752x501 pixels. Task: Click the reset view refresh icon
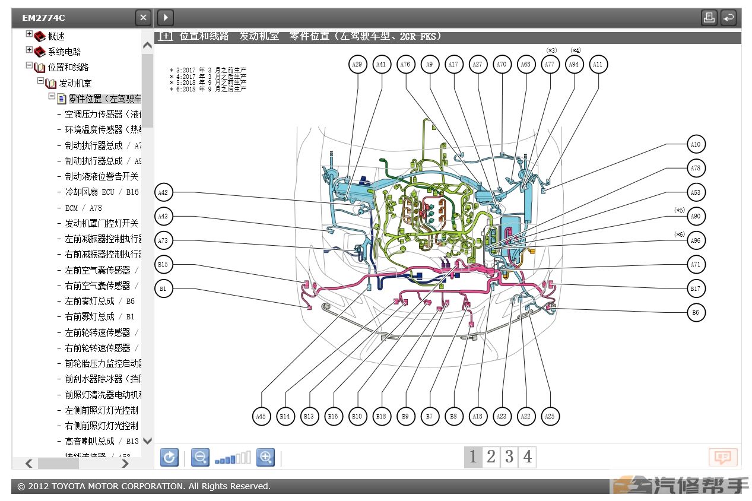click(x=169, y=457)
